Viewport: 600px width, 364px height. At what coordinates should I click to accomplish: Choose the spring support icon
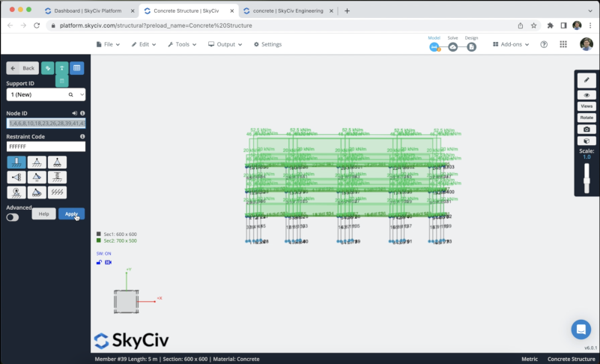tap(57, 178)
